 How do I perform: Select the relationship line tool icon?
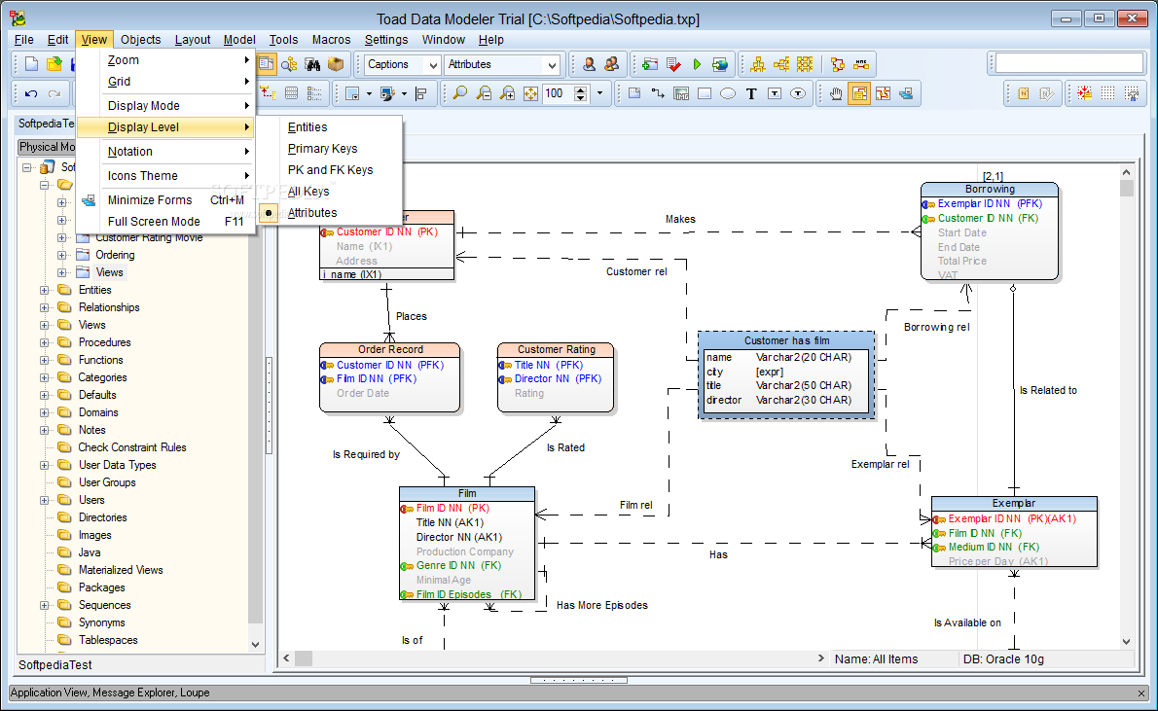(x=657, y=93)
